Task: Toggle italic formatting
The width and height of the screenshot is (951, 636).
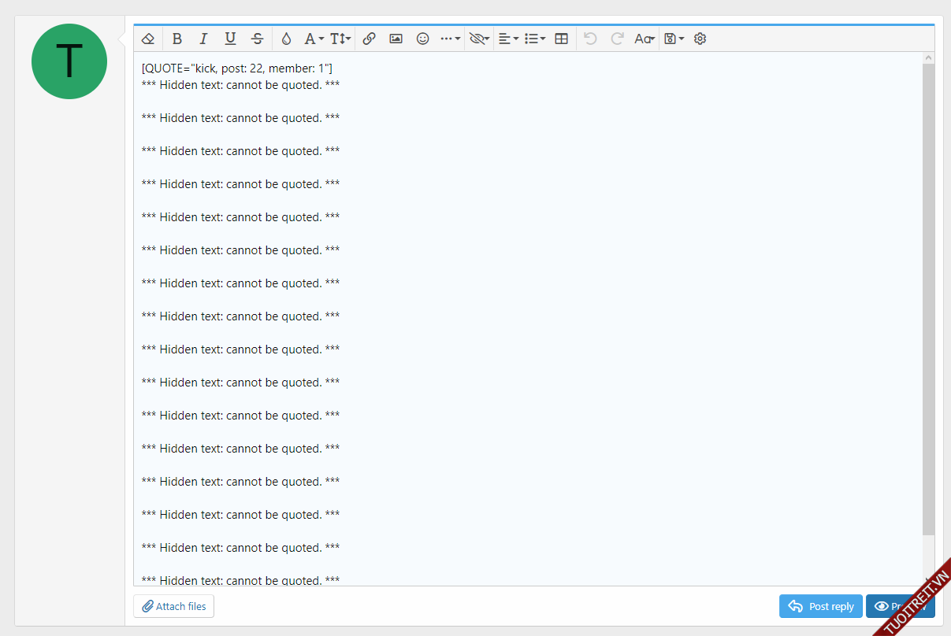Action: click(203, 39)
